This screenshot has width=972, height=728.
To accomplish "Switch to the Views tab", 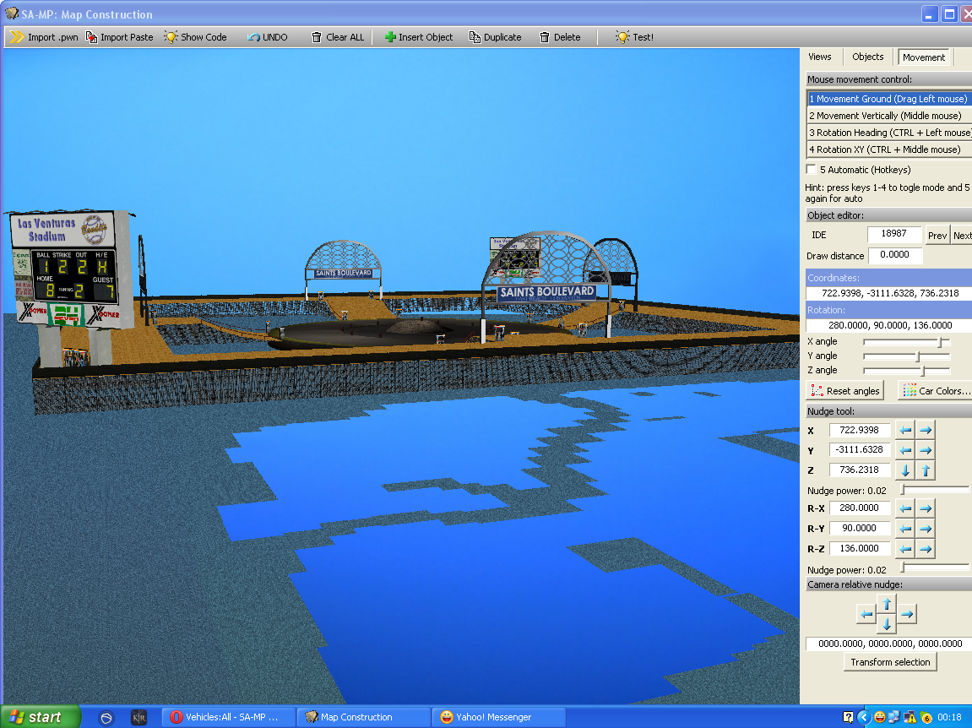I will [x=819, y=57].
